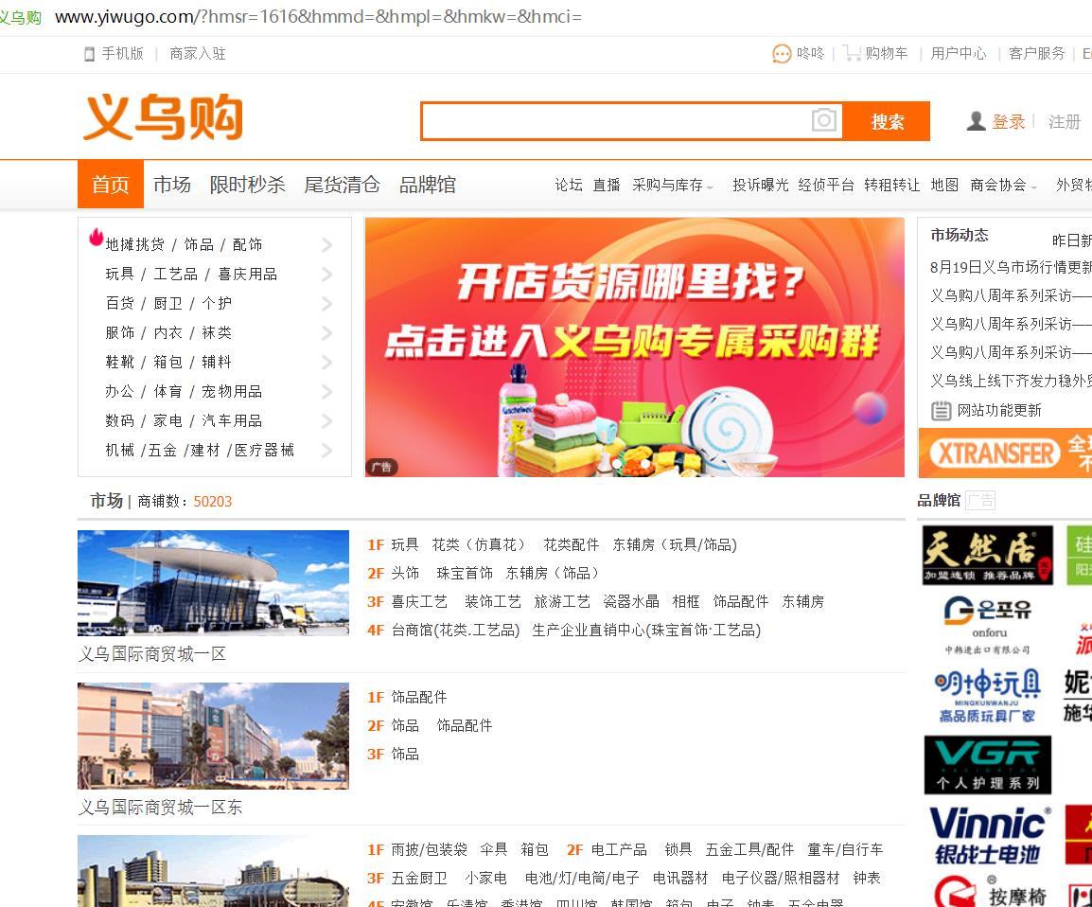The height and width of the screenshot is (907, 1092).
Task: Click the flame icon beside 地摊挑货
Action: [x=97, y=237]
